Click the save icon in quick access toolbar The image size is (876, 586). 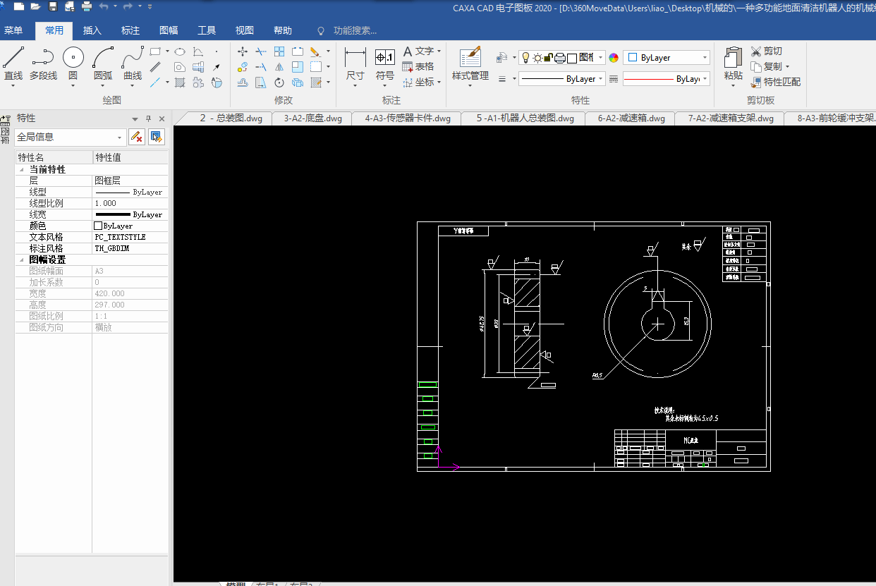[53, 7]
